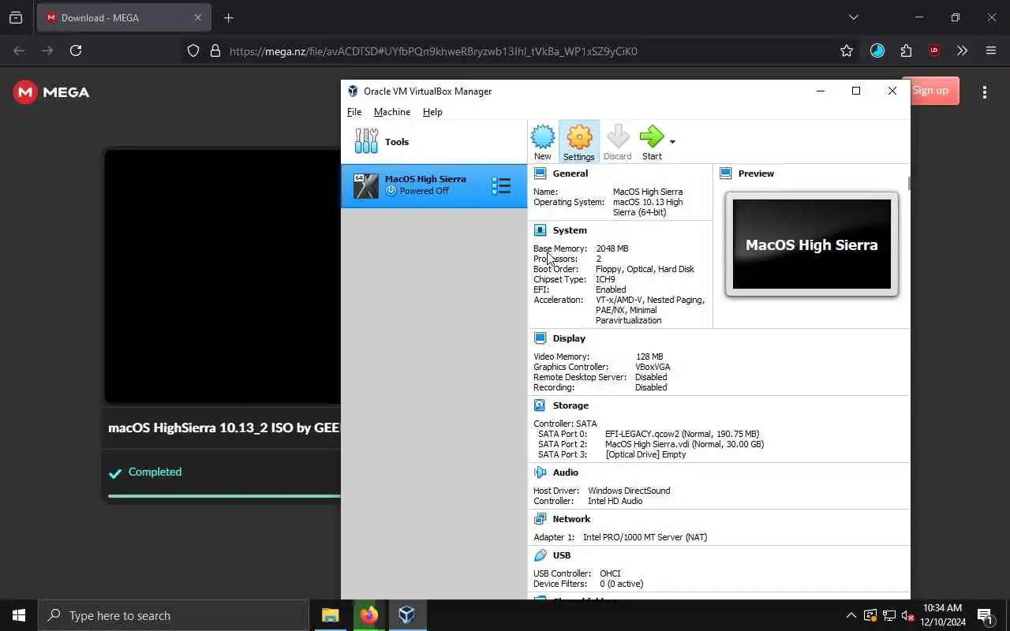Click the MacOS High Sierra preview thumbnail
This screenshot has height=631, width=1010.
(811, 244)
